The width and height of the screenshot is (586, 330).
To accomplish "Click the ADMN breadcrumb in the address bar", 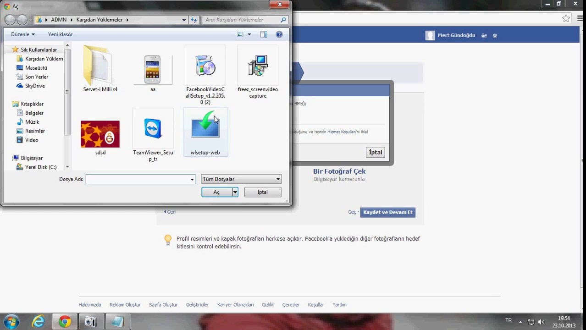I will 59,20.
